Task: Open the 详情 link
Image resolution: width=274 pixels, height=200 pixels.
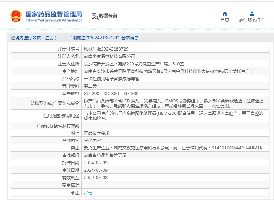Action: pyautogui.click(x=88, y=193)
